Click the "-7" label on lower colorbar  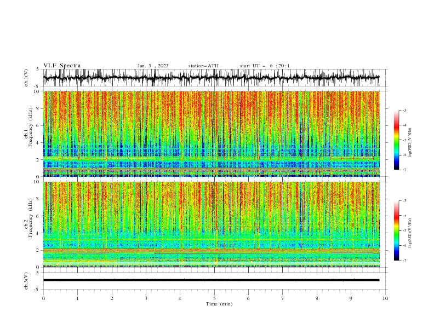[x=404, y=260]
